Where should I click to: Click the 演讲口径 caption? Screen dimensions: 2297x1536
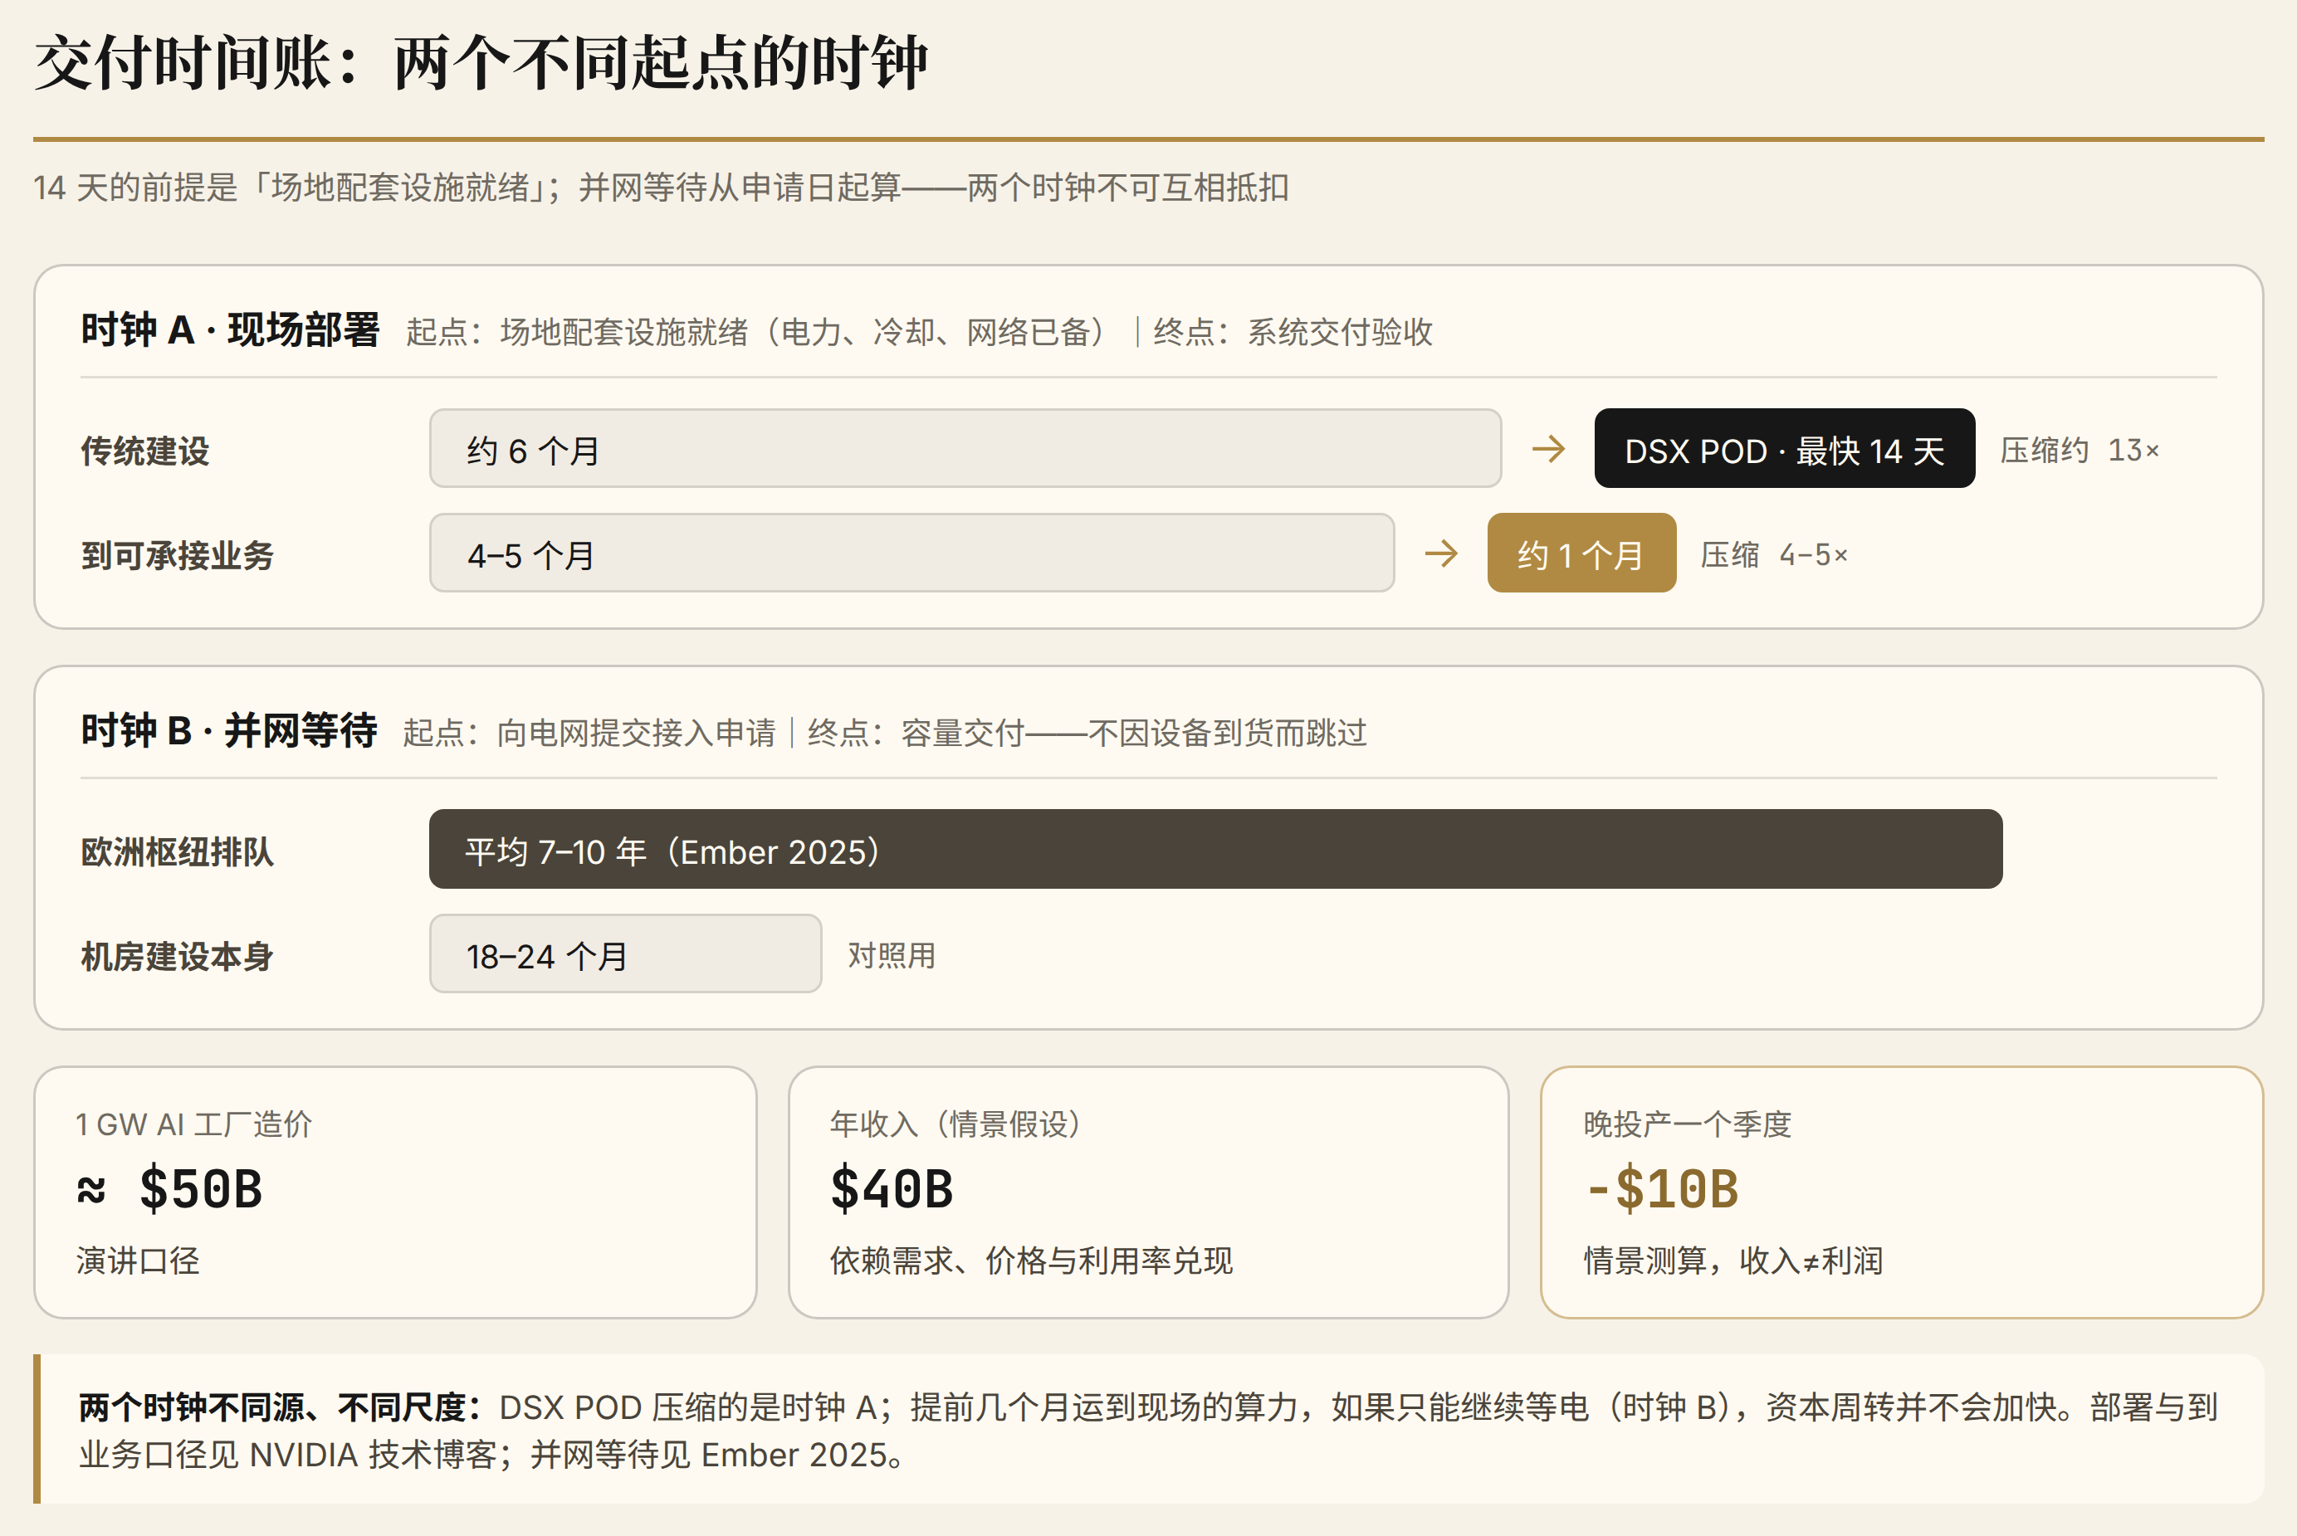click(138, 1260)
